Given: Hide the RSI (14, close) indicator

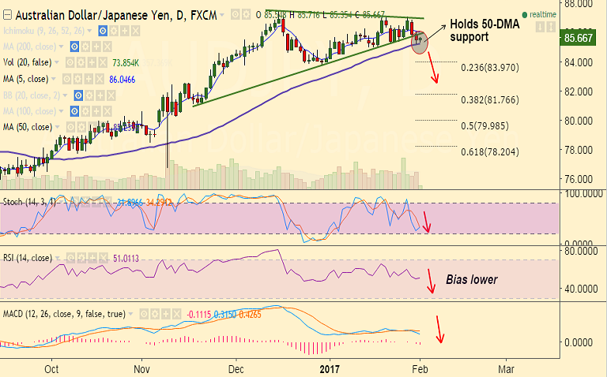Looking at the screenshot, I should [x=70, y=258].
